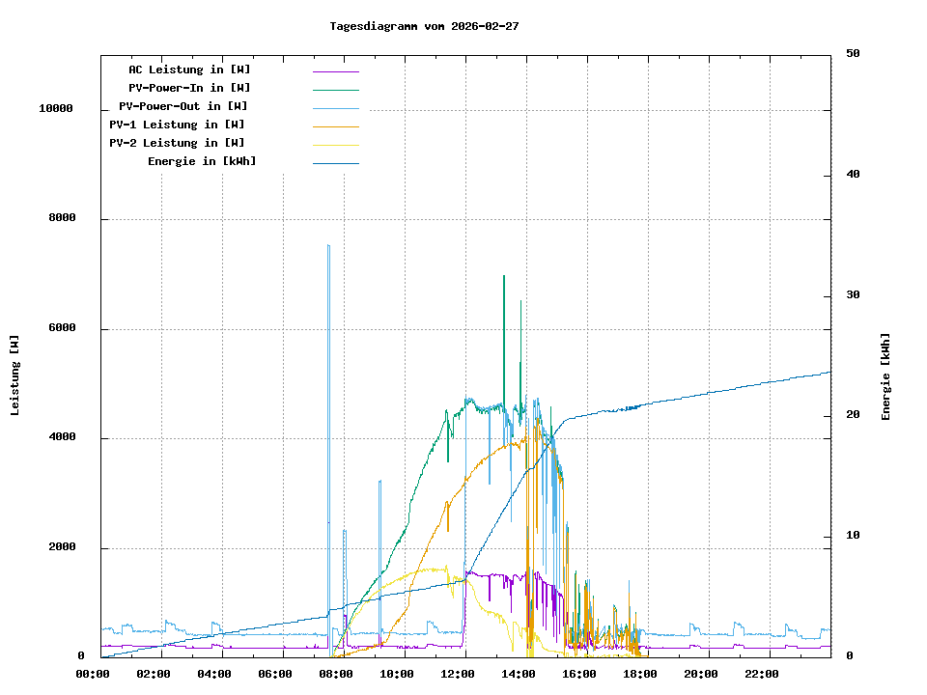Click the 50 value on the energy axis

(853, 54)
